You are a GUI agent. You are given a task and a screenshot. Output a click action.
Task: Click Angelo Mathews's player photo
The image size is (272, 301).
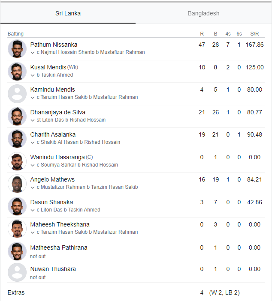[x=17, y=184]
